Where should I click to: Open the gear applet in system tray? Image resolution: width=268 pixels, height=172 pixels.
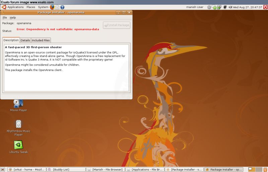point(209,7)
